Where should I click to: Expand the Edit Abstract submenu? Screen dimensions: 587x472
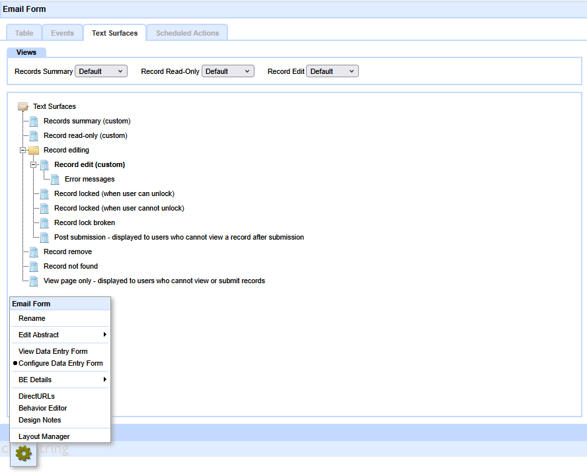(x=59, y=335)
